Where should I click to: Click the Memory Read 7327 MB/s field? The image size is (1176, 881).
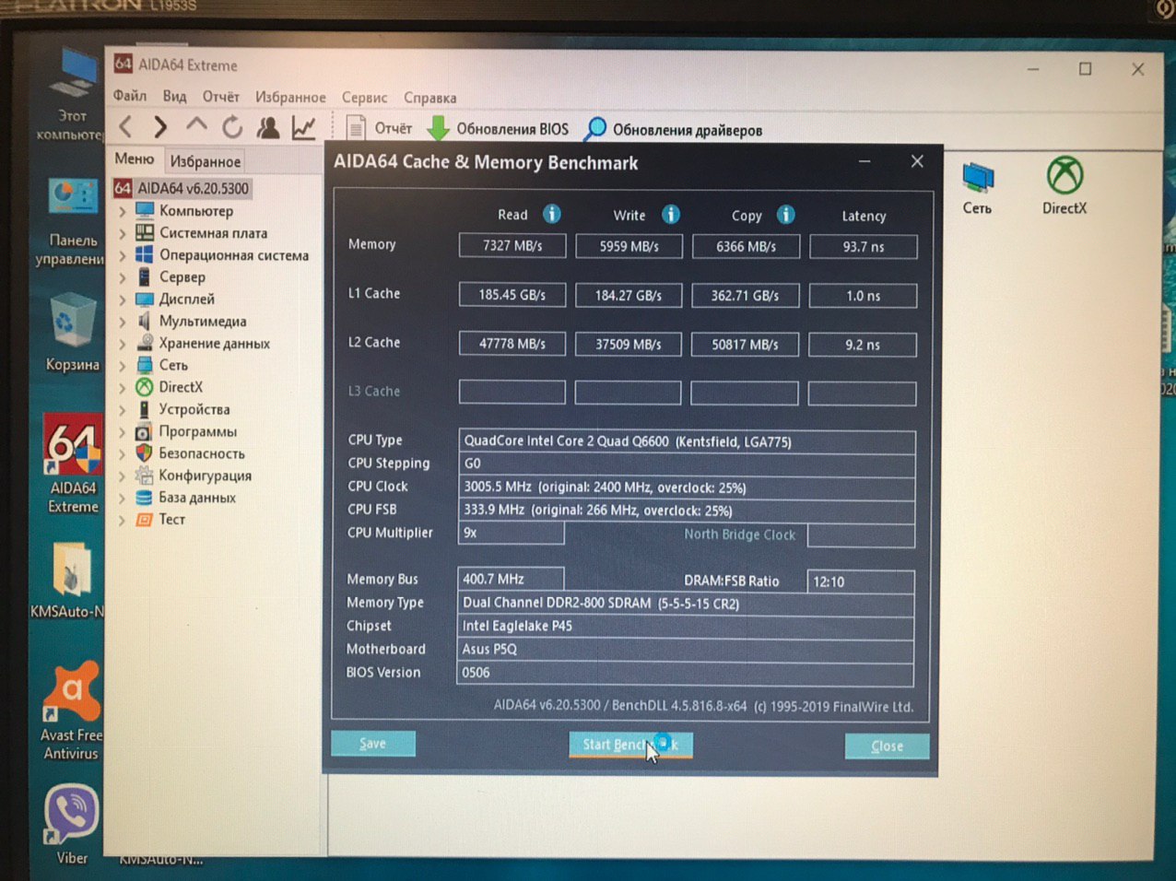(512, 246)
